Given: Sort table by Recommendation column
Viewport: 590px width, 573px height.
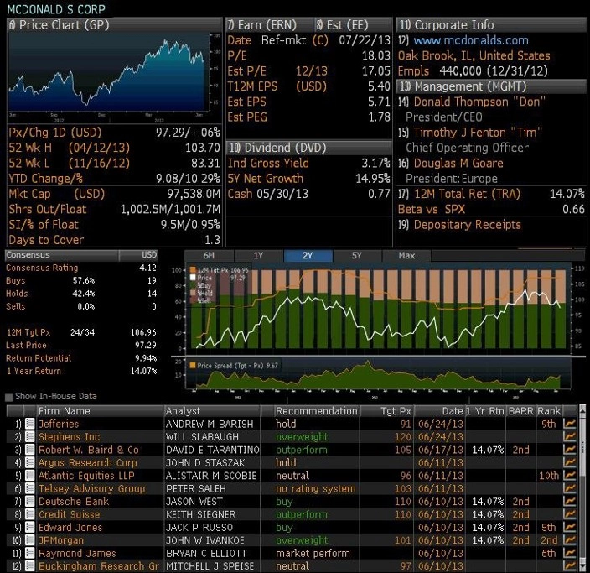Looking at the screenshot, I should click(316, 411).
